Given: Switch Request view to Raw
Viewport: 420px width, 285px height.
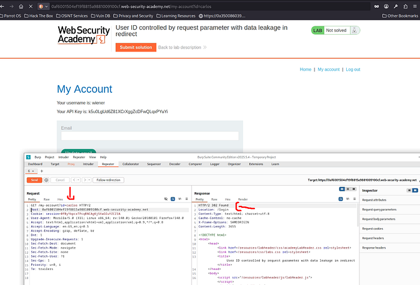Looking at the screenshot, I should pyautogui.click(x=47, y=199).
